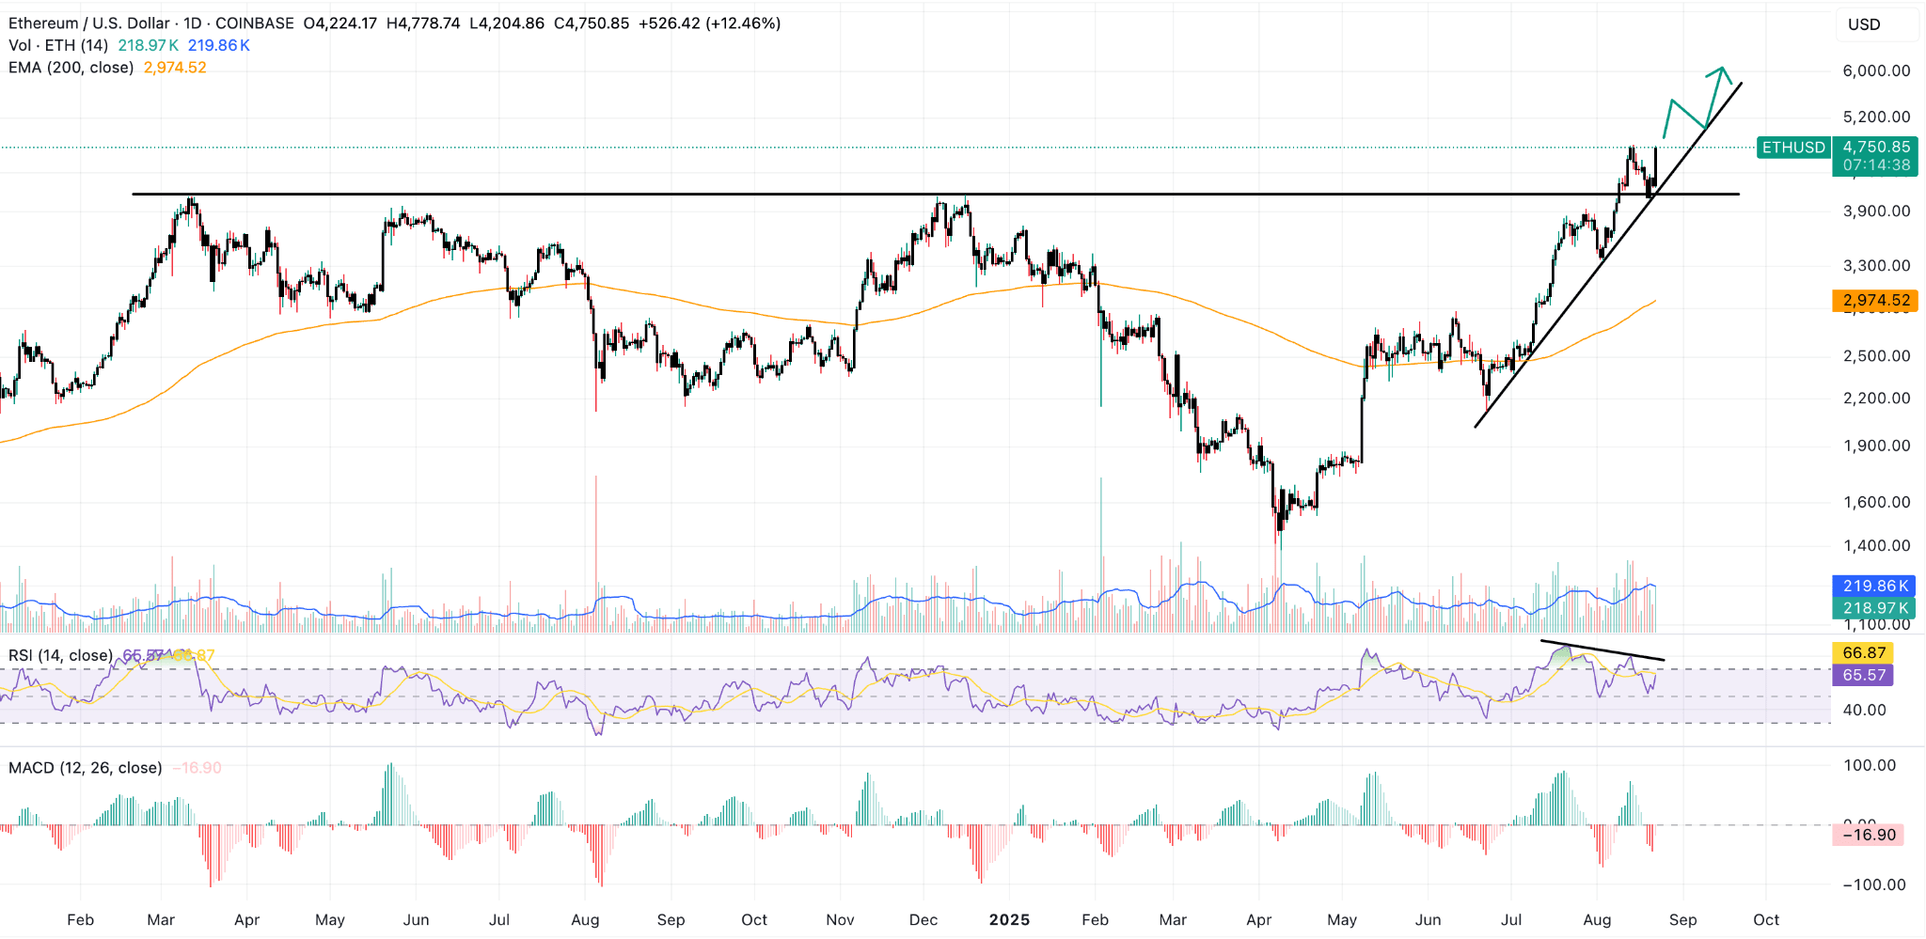This screenshot has height=939, width=1926.
Task: Select the EMA (200, close) indicator legend
Action: [x=71, y=68]
